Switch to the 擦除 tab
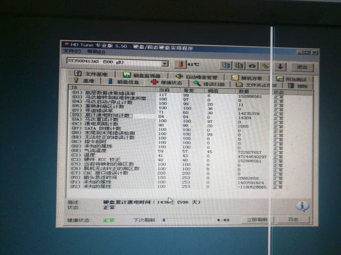Image resolution: width=341 pixels, height=255 pixels. tap(298, 86)
